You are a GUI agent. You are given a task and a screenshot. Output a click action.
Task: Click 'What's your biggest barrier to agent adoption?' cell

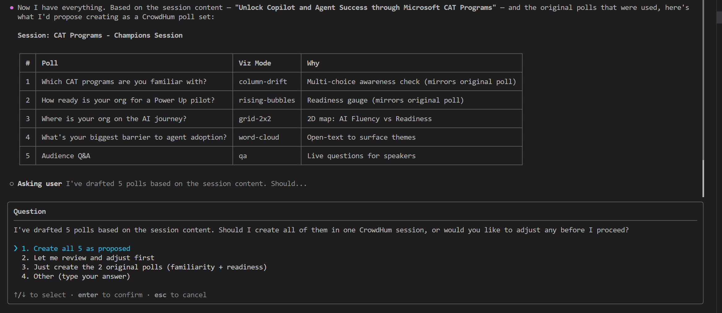coord(134,137)
